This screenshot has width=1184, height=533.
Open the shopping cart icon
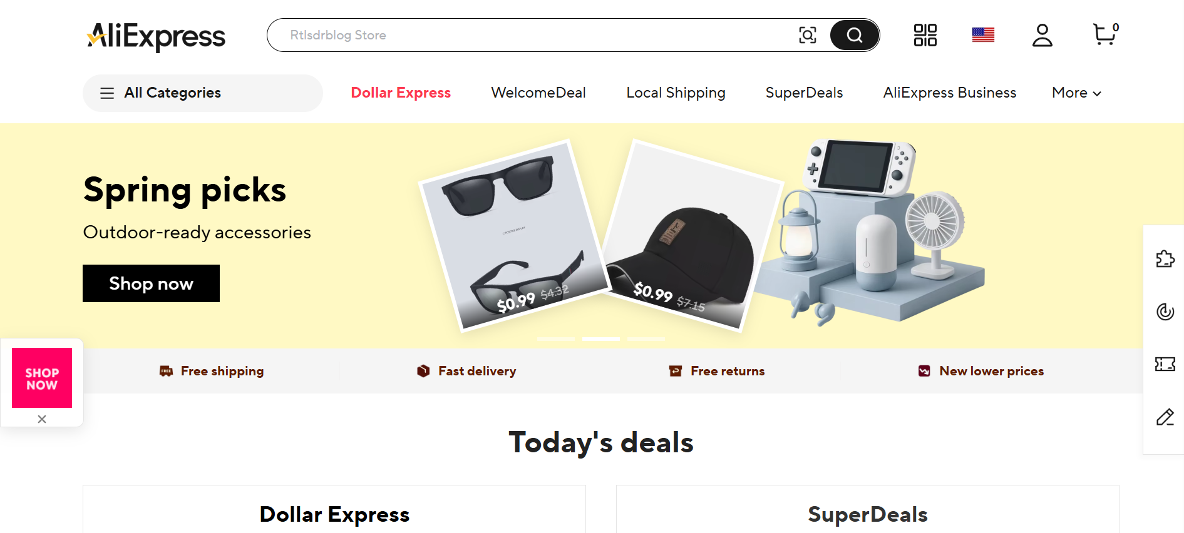(1104, 34)
